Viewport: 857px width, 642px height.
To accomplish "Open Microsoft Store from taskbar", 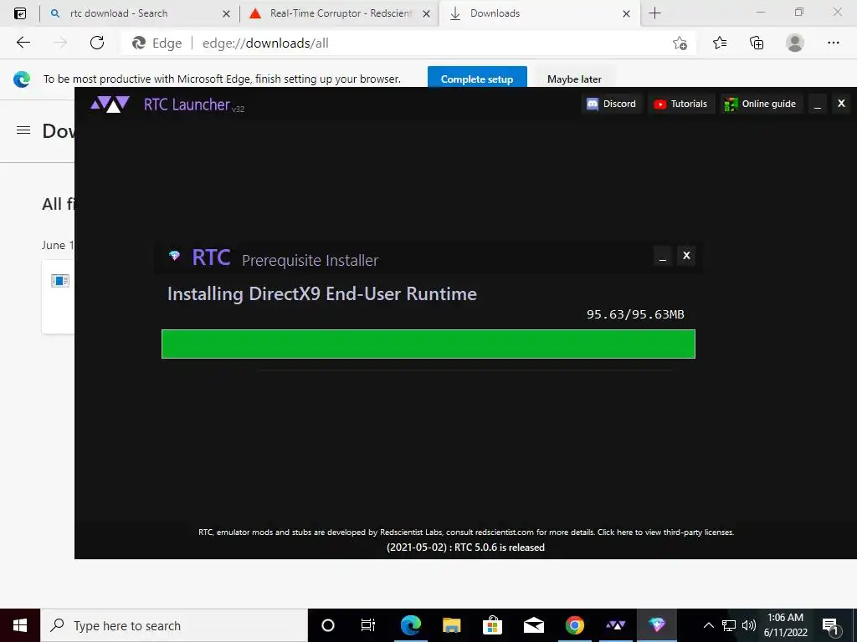I will click(492, 625).
